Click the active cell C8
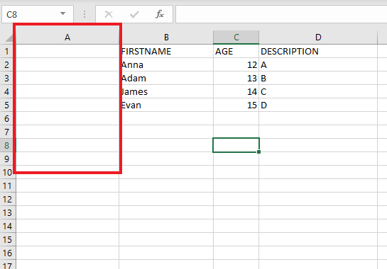Screen dimensions: 387x269 (236, 145)
